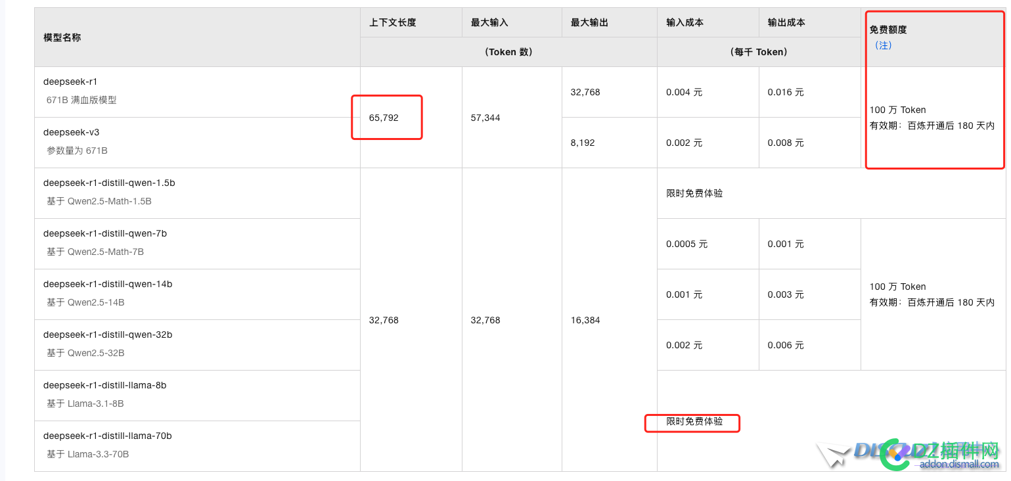Viewport: 1011px width, 481px height.
Task: Click the 输入成本 column header
Action: click(x=685, y=22)
